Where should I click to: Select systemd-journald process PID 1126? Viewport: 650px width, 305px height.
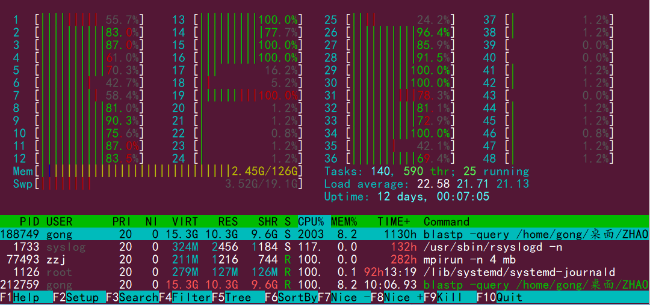tap(325, 273)
